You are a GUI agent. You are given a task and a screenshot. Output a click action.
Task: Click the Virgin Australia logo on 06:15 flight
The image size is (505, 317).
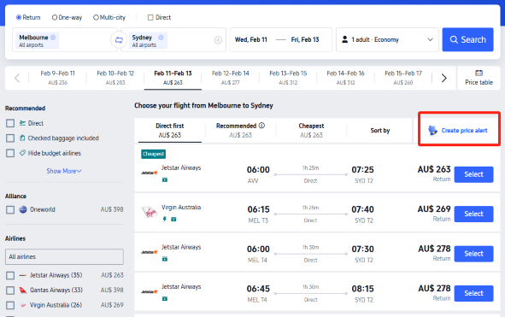click(x=150, y=212)
